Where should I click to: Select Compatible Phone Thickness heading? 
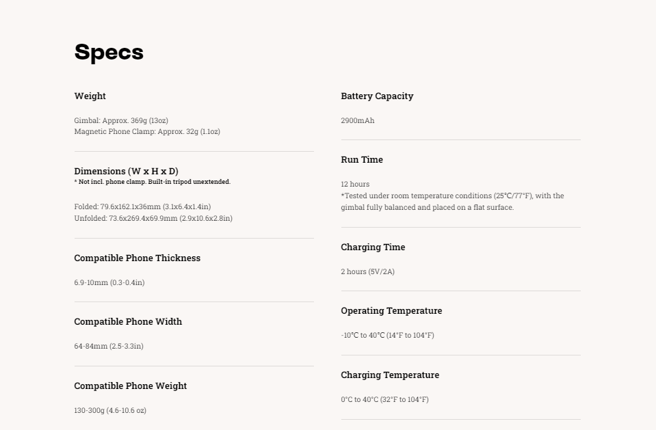137,258
